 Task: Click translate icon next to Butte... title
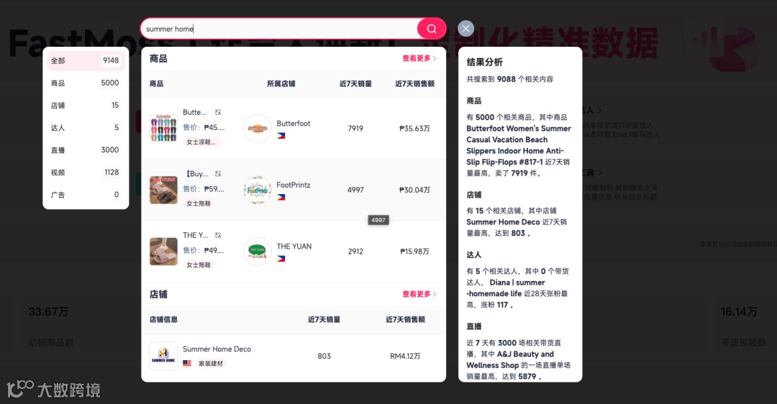coord(218,112)
